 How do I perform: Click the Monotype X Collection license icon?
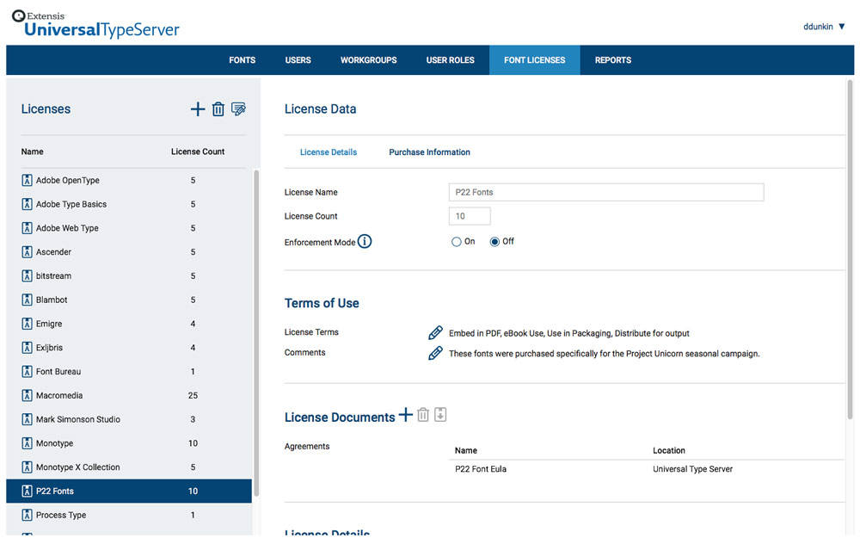click(x=27, y=467)
